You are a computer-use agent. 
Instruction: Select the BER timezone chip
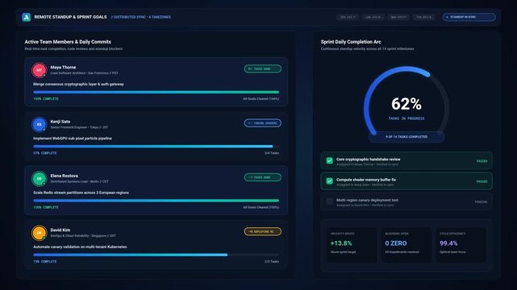point(398,17)
